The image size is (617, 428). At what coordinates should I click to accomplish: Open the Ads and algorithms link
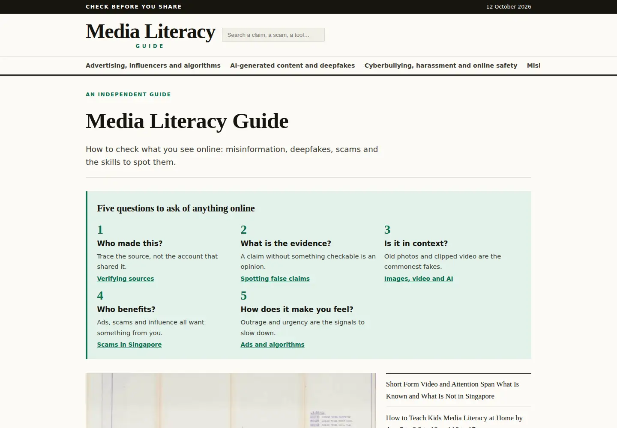pyautogui.click(x=273, y=345)
